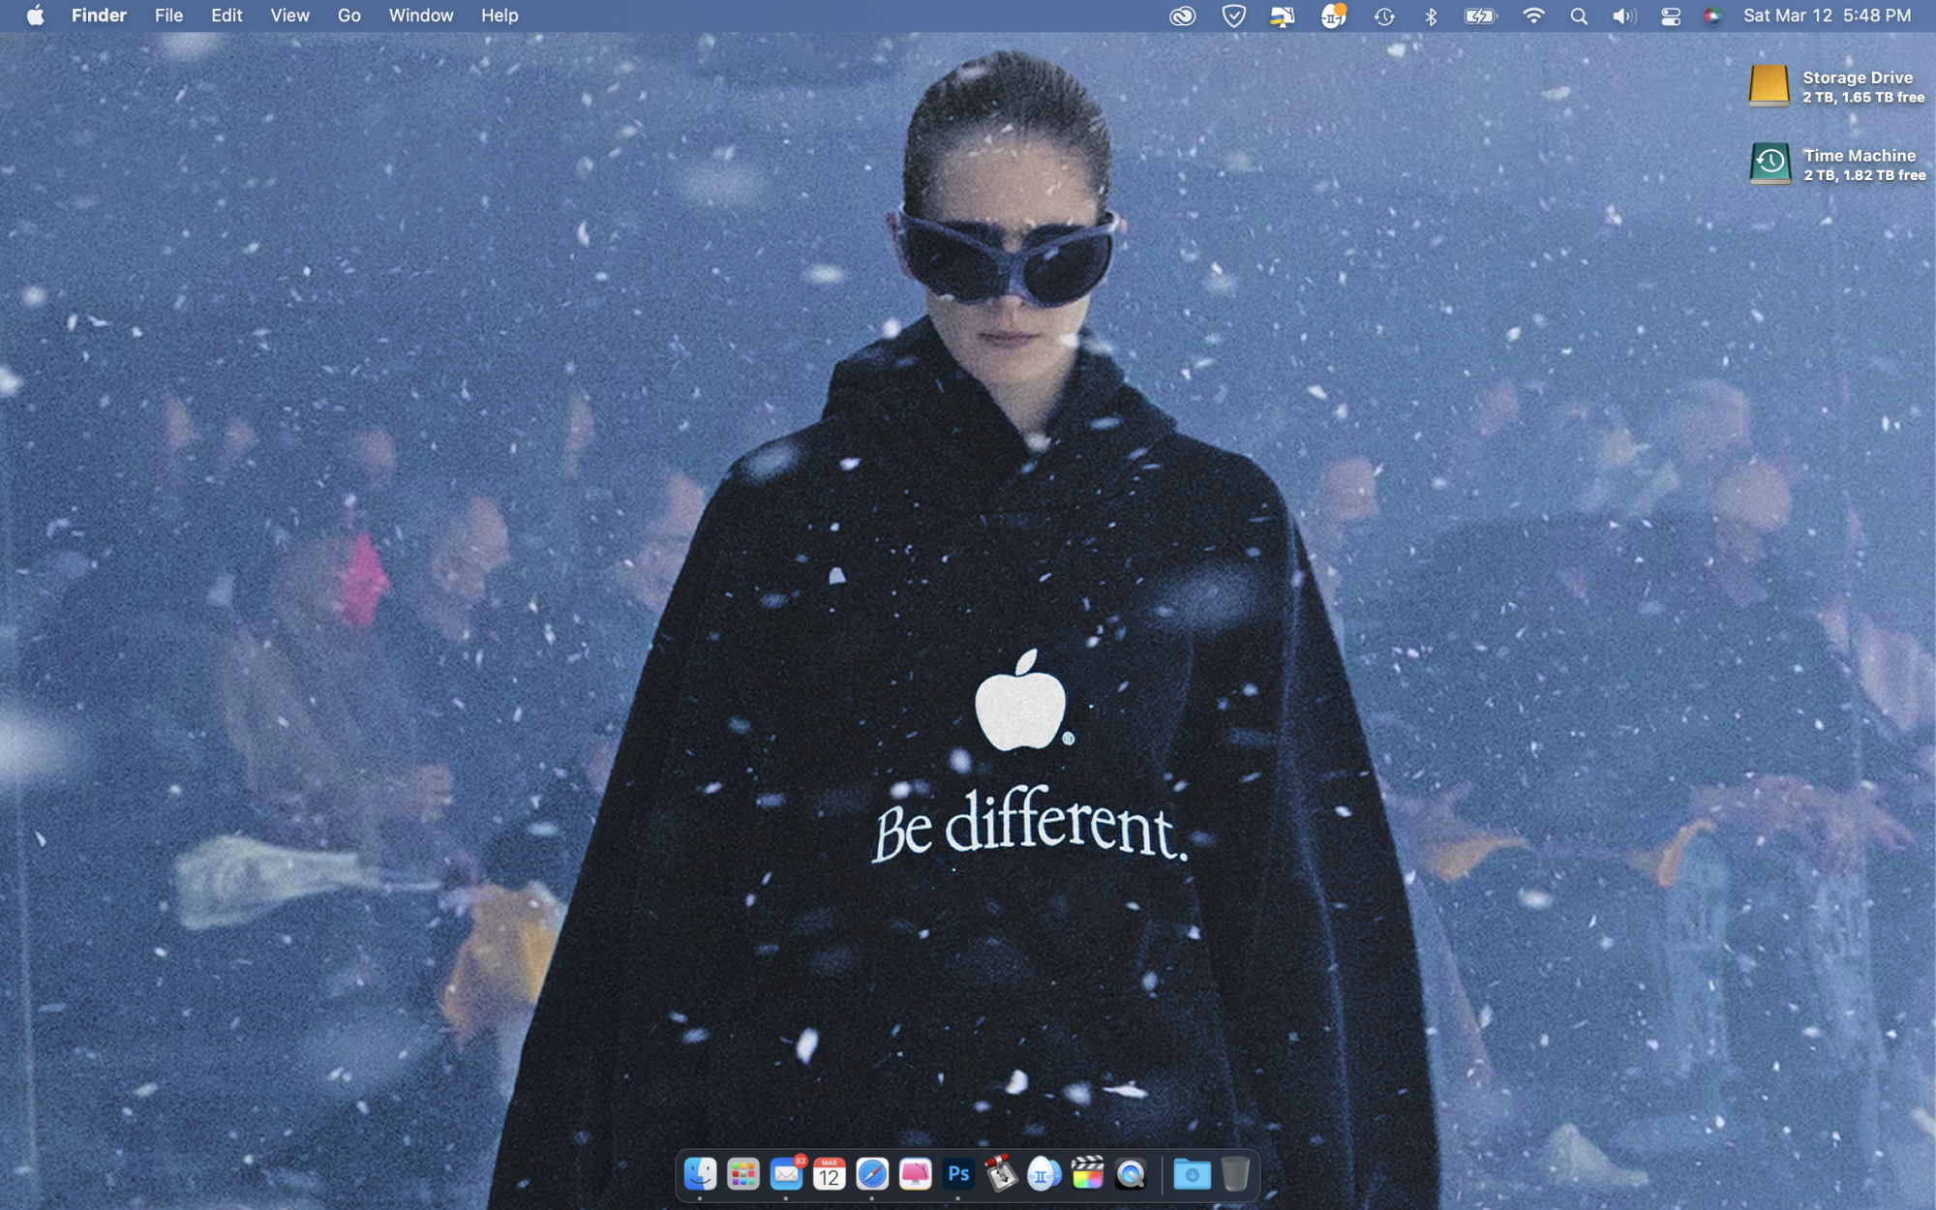Open the Finder Go menu
Screen dimensions: 1936x1210
pyautogui.click(x=348, y=15)
